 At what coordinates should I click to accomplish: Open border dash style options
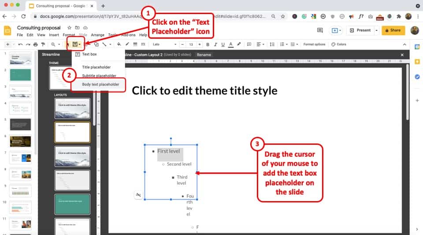143,44
